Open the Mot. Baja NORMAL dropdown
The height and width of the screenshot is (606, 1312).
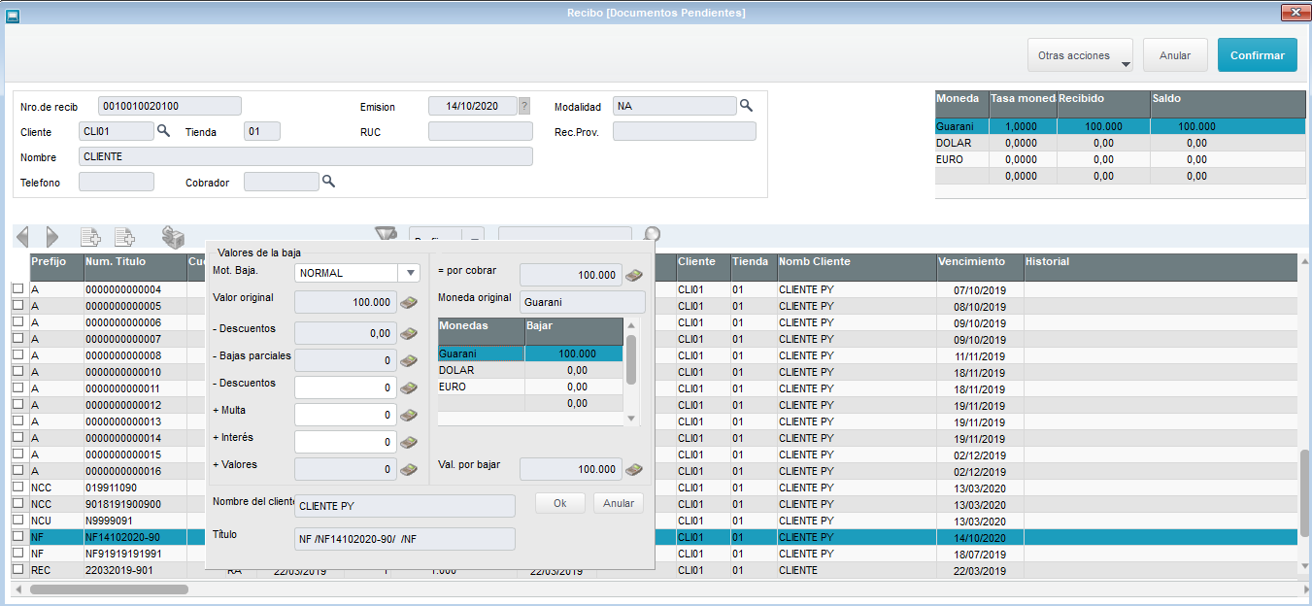coord(411,273)
